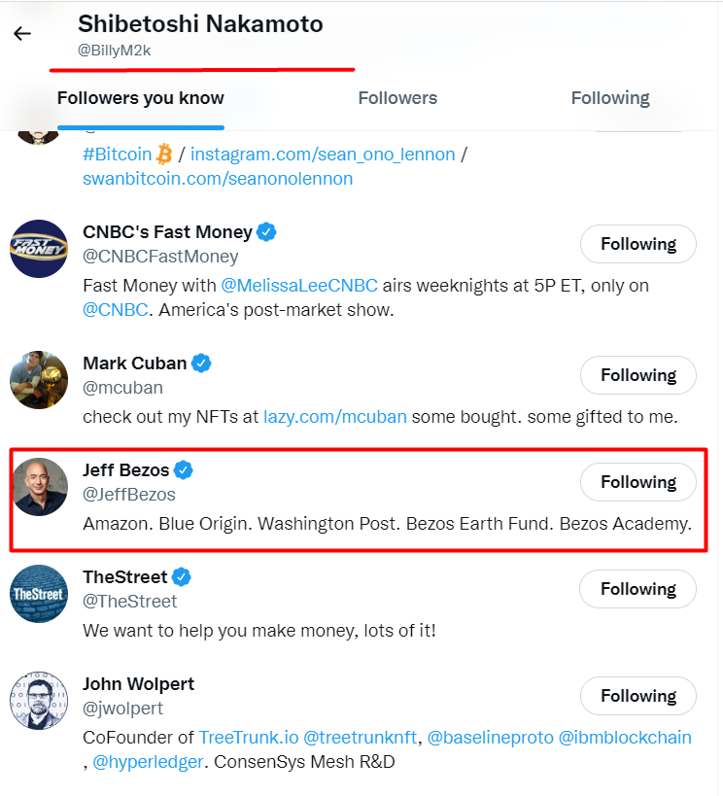Switch to the Followers tab
723x796 pixels.
tap(397, 98)
